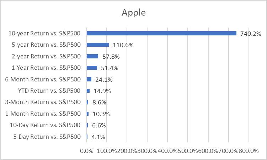Click the 14.9% data label
Image resolution: width=267 pixels, height=160 pixels.
[102, 91]
